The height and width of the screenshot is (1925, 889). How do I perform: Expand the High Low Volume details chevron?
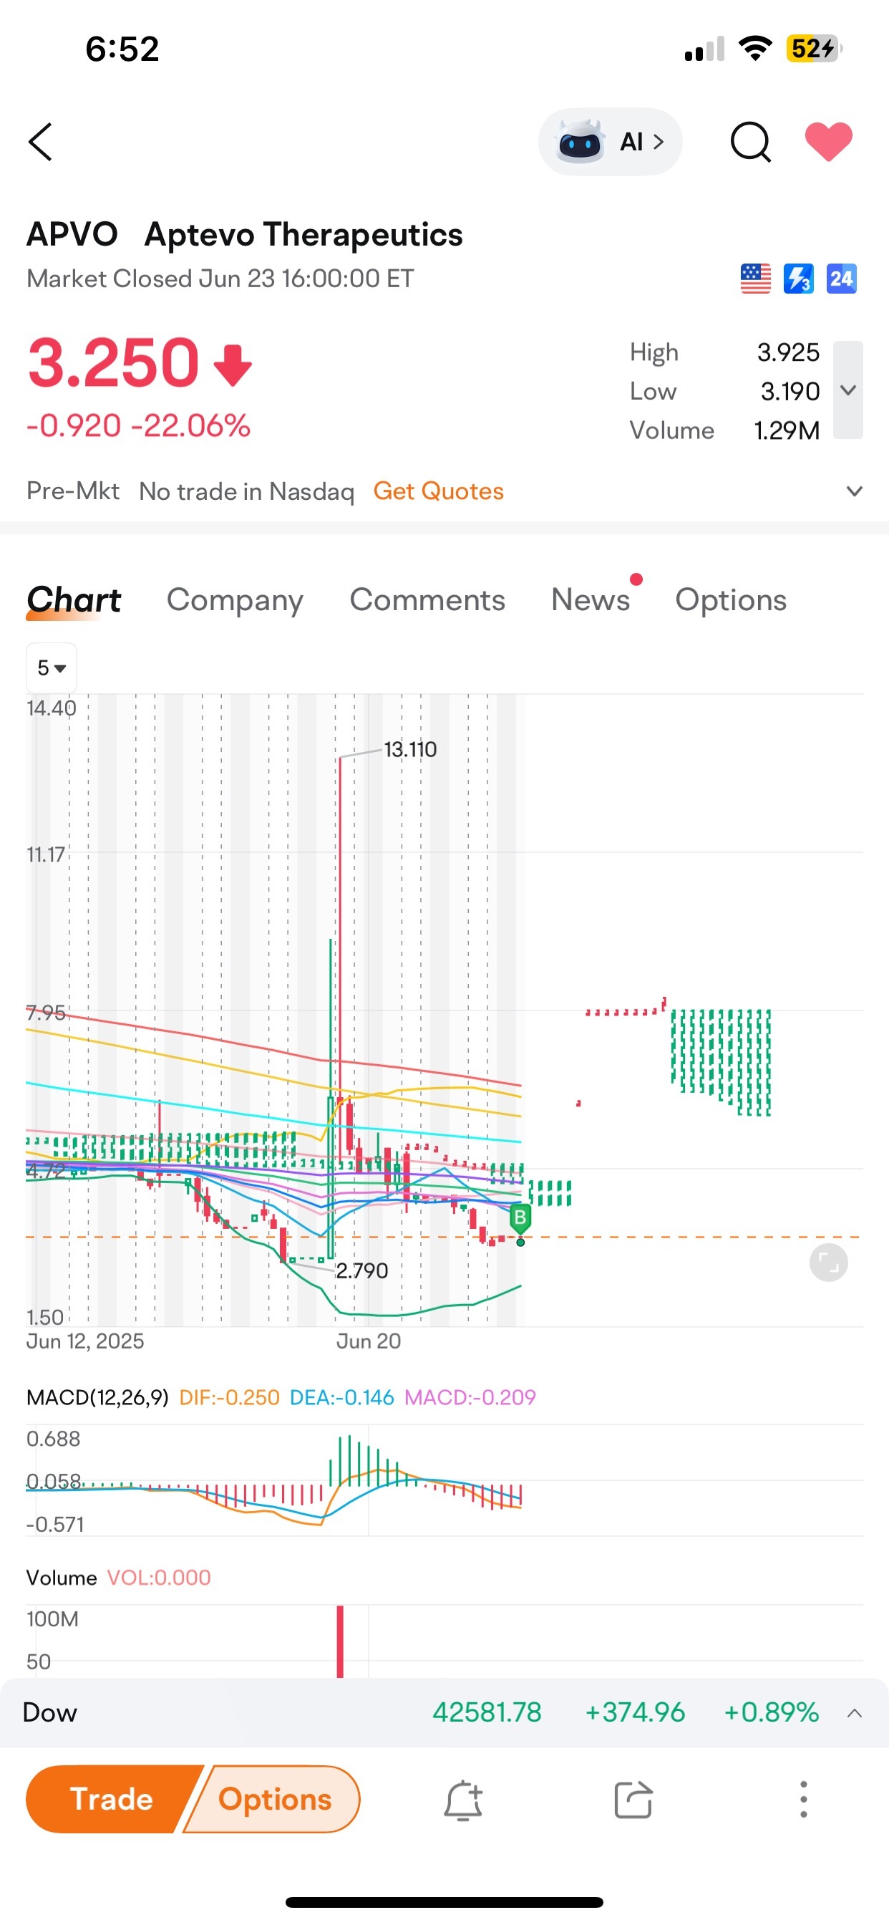pos(848,390)
